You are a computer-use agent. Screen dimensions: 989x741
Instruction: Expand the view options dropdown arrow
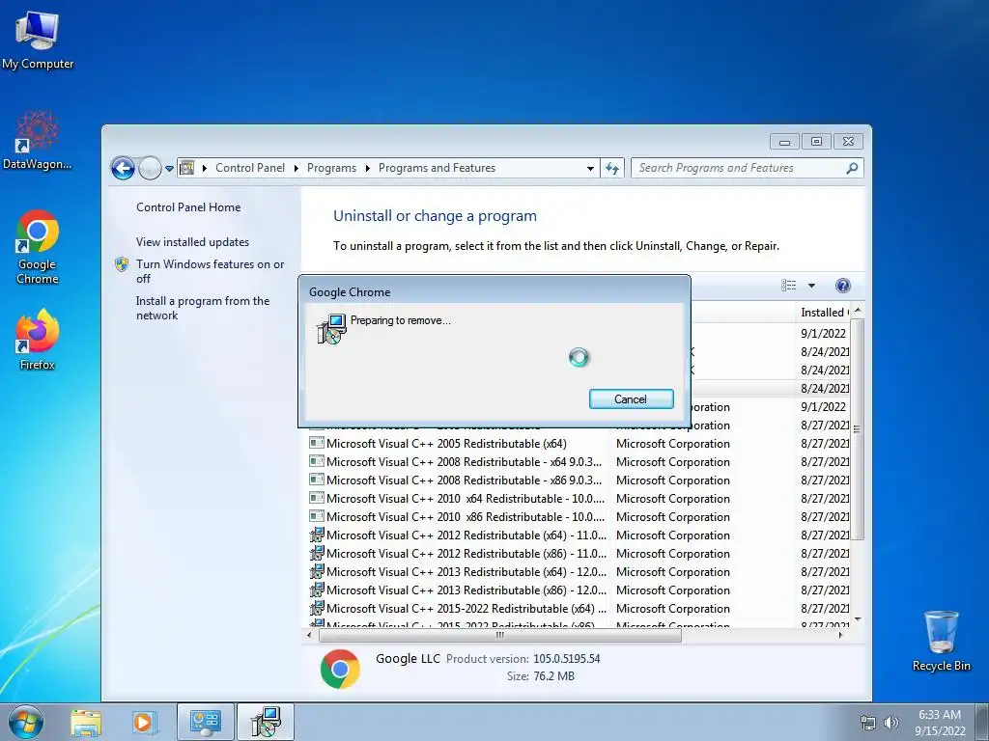pos(811,286)
